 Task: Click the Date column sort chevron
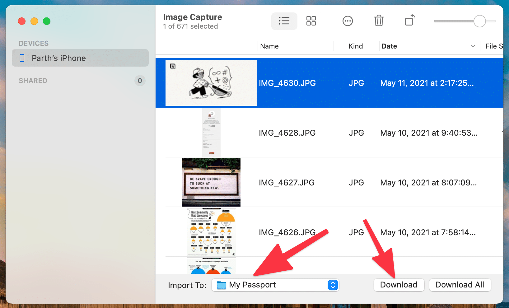coord(473,46)
